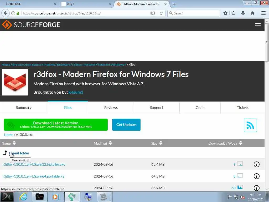
Task: Open the Reviews project tab
Action: click(x=111, y=108)
